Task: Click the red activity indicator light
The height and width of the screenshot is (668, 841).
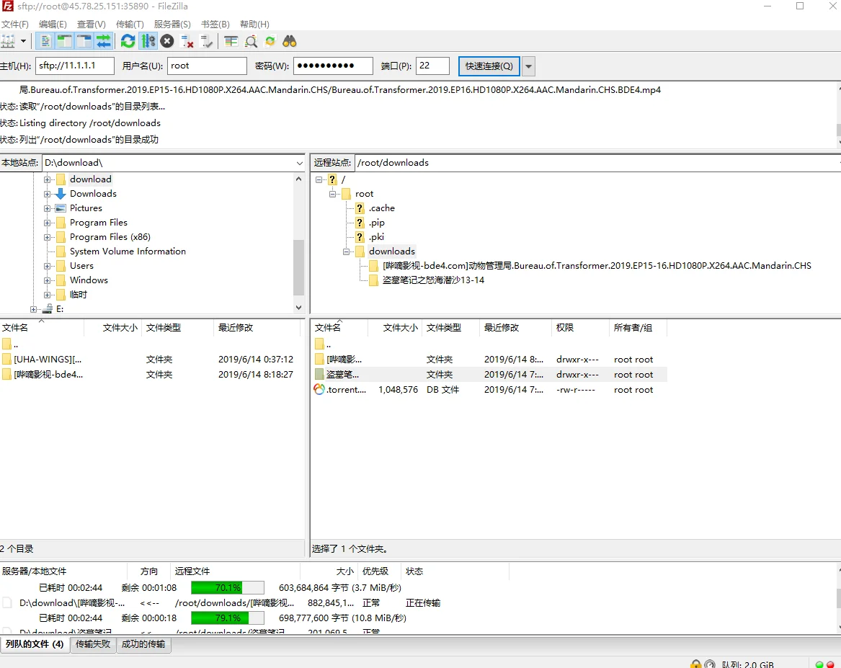Action: click(830, 665)
